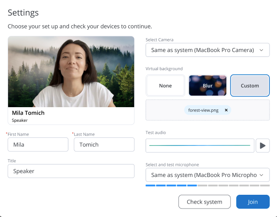The image size is (277, 217).
Task: Play the test audio sound
Action: point(263,145)
